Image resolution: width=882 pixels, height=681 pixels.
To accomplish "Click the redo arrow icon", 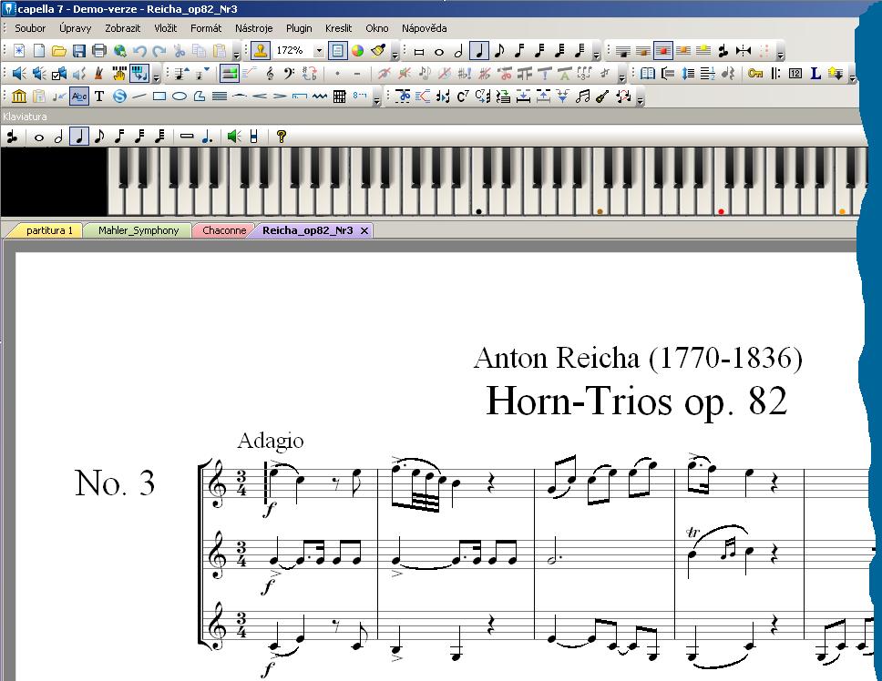I will point(159,51).
